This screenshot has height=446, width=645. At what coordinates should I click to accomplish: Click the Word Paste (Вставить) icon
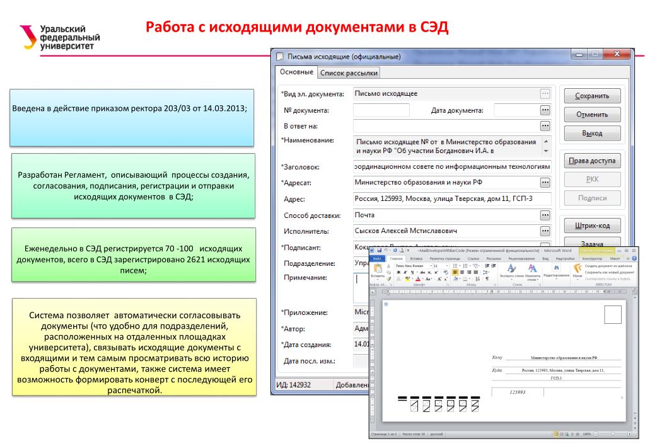(x=378, y=270)
